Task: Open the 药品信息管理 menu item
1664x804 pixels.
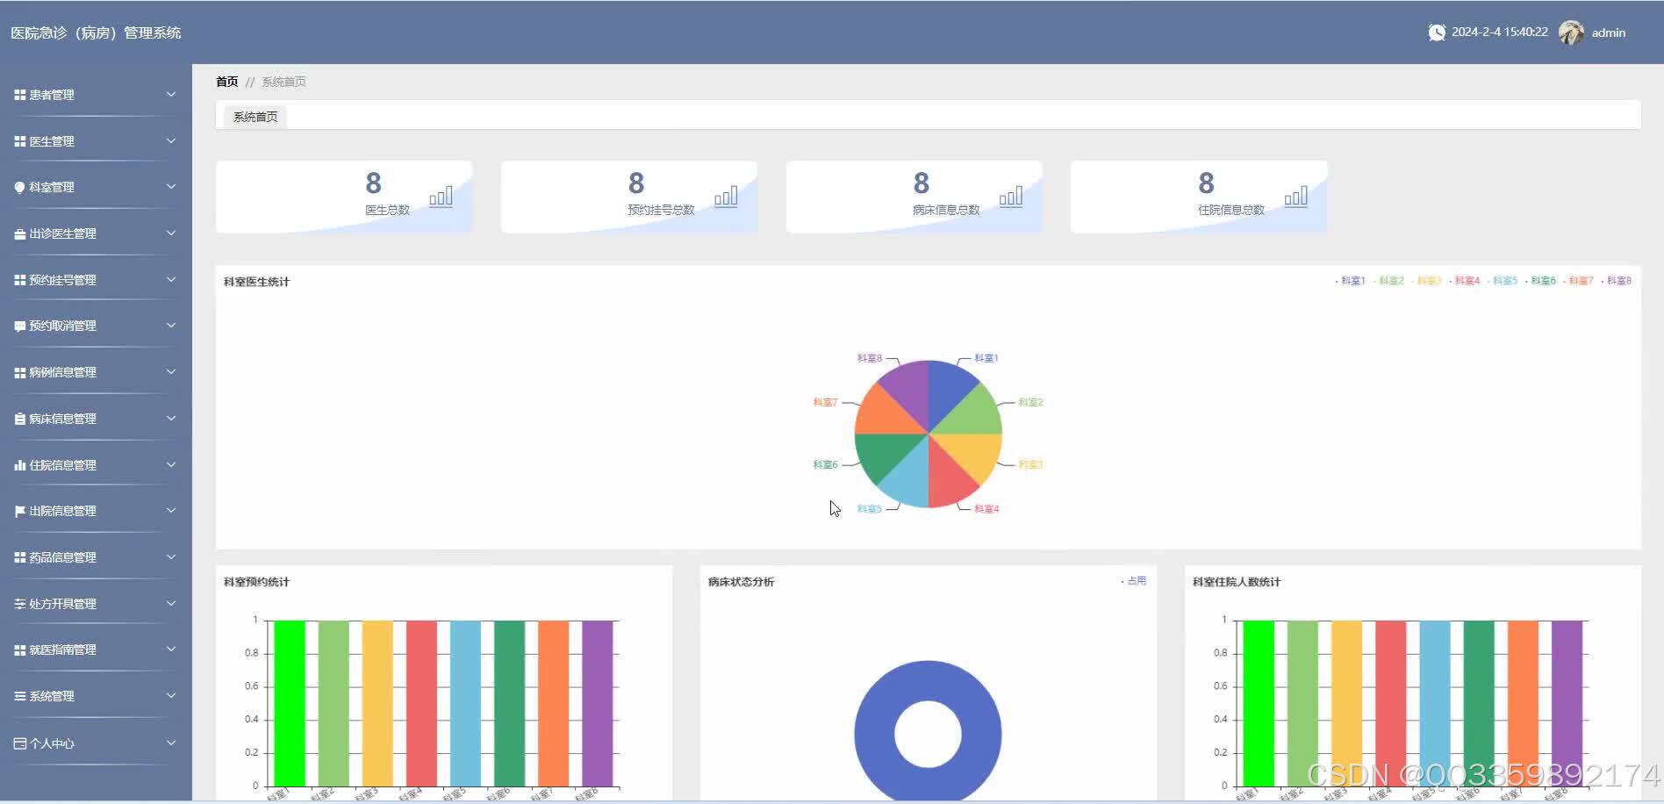Action: [96, 557]
